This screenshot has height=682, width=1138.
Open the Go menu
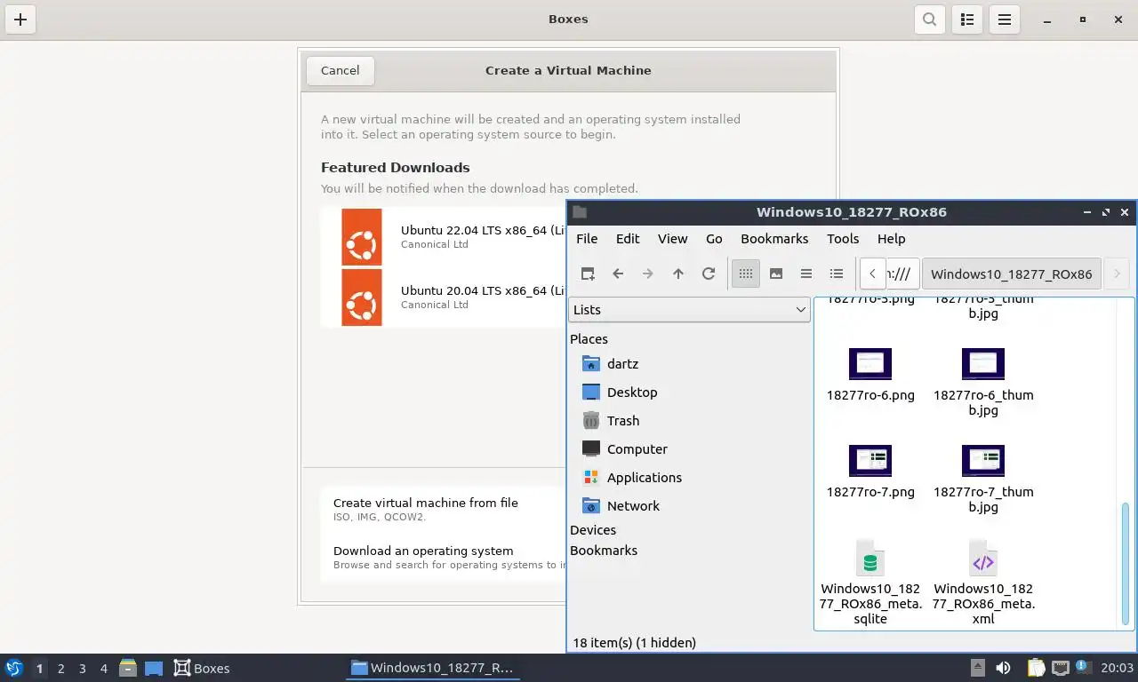click(x=714, y=238)
